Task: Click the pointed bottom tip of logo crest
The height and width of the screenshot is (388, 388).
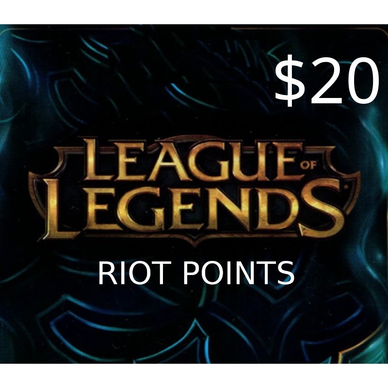Action: pyautogui.click(x=195, y=242)
